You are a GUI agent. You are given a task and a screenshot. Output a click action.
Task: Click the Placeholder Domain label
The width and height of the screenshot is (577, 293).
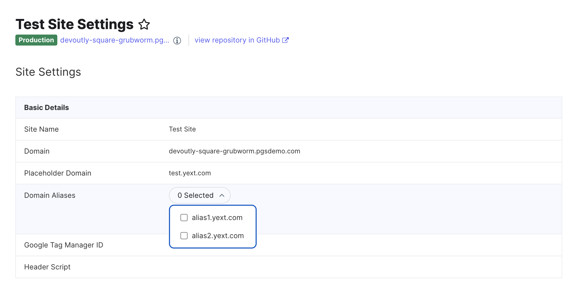coord(58,173)
